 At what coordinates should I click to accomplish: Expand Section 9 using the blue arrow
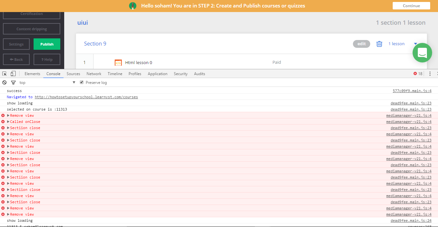click(x=416, y=44)
